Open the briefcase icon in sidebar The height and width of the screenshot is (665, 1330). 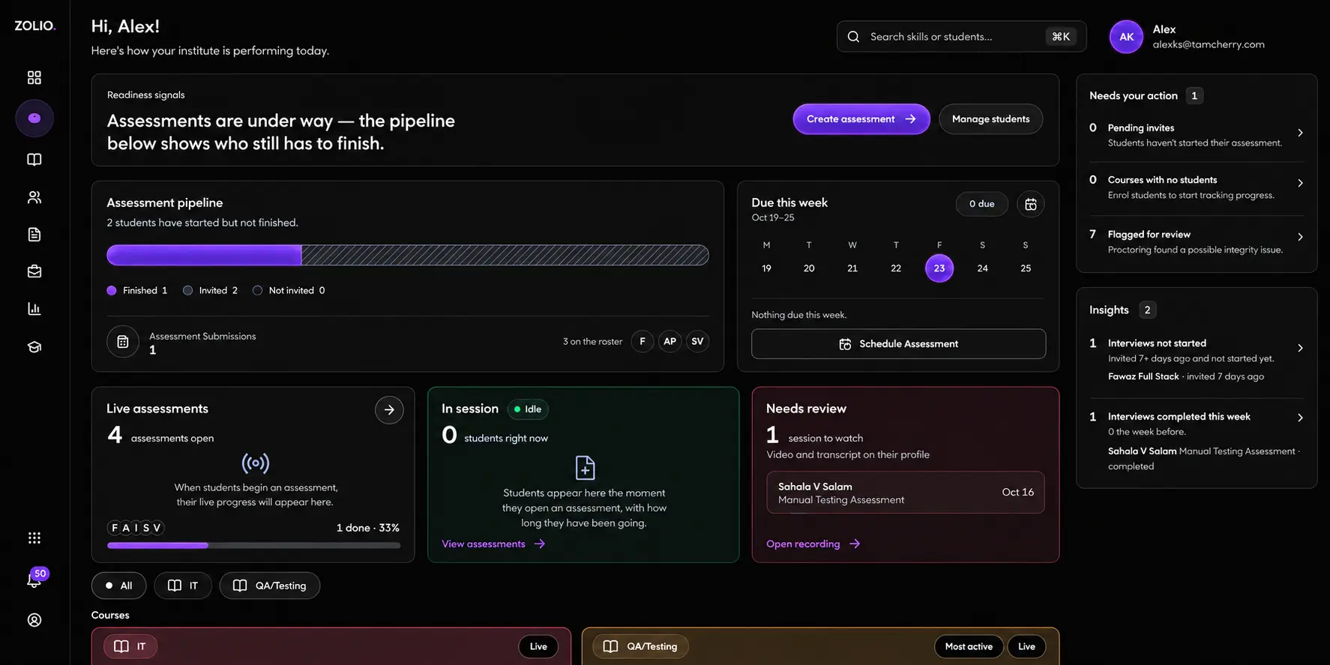(34, 271)
